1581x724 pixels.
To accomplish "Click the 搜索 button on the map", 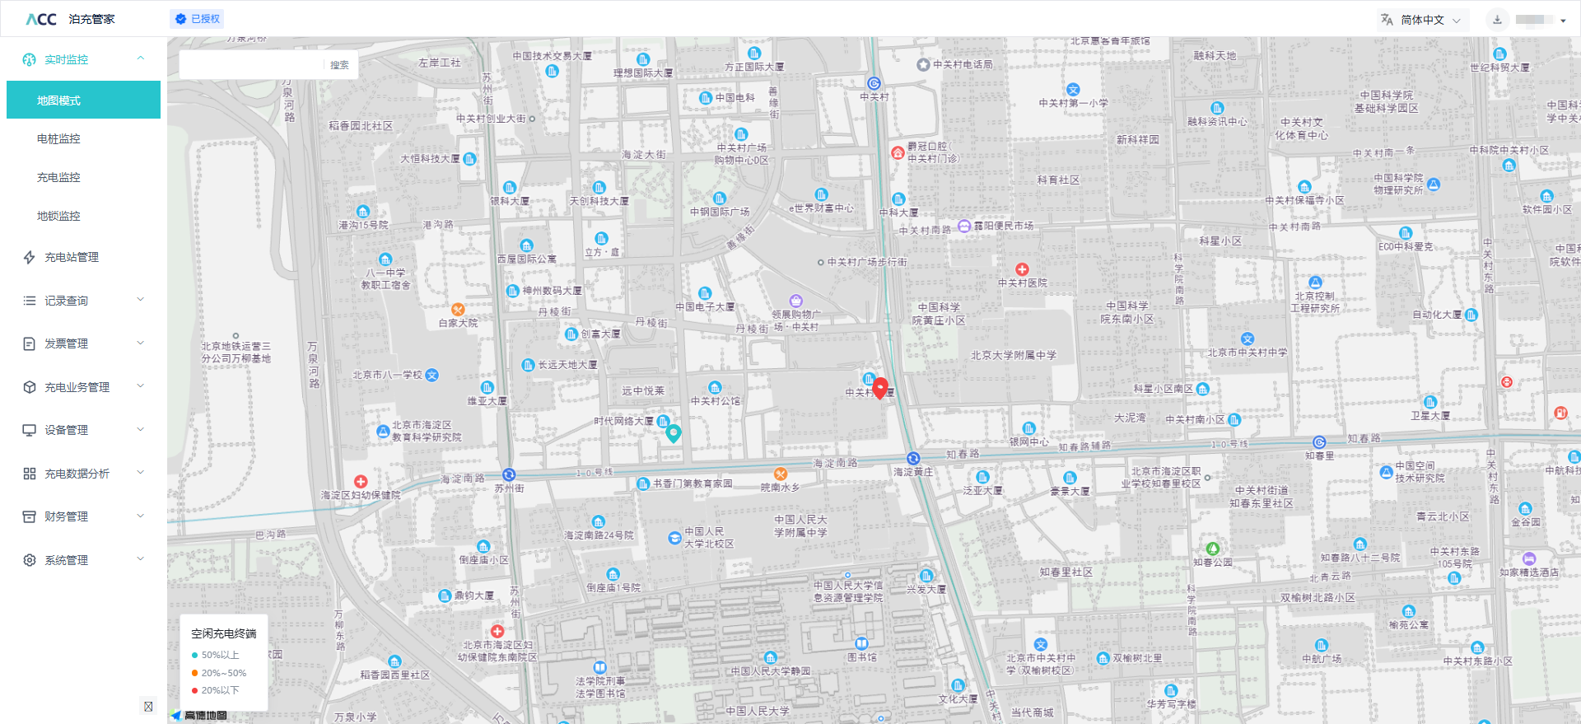I will coord(339,65).
